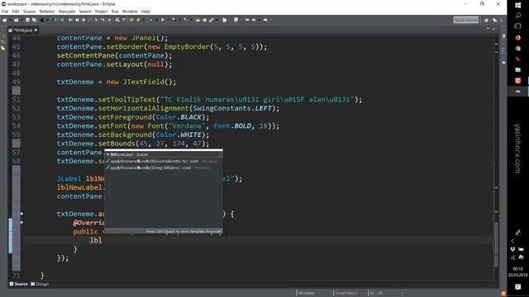
Task: Click the Writable status bar entry
Action: pos(307,293)
